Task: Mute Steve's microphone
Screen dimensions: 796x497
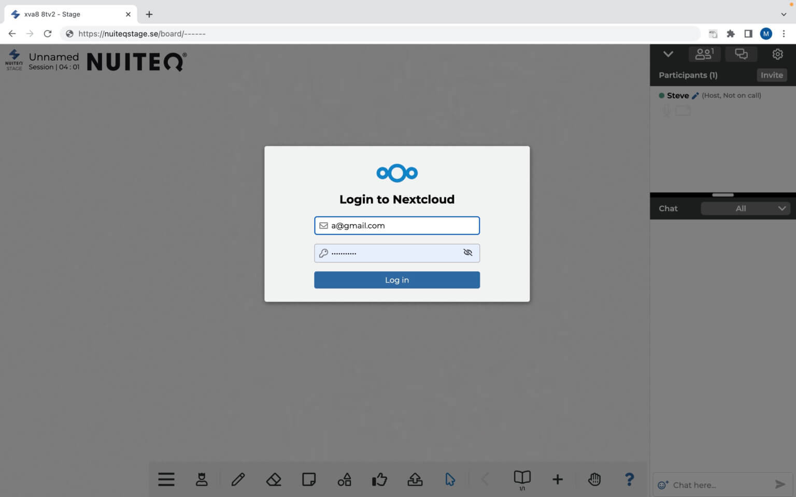Action: (x=666, y=110)
